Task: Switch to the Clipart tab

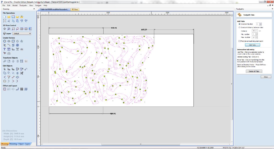Action: [21, 144]
